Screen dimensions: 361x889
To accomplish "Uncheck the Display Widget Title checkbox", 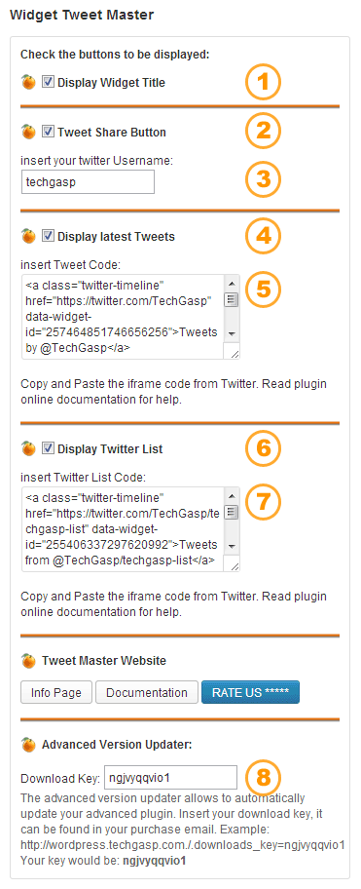I will click(48, 82).
